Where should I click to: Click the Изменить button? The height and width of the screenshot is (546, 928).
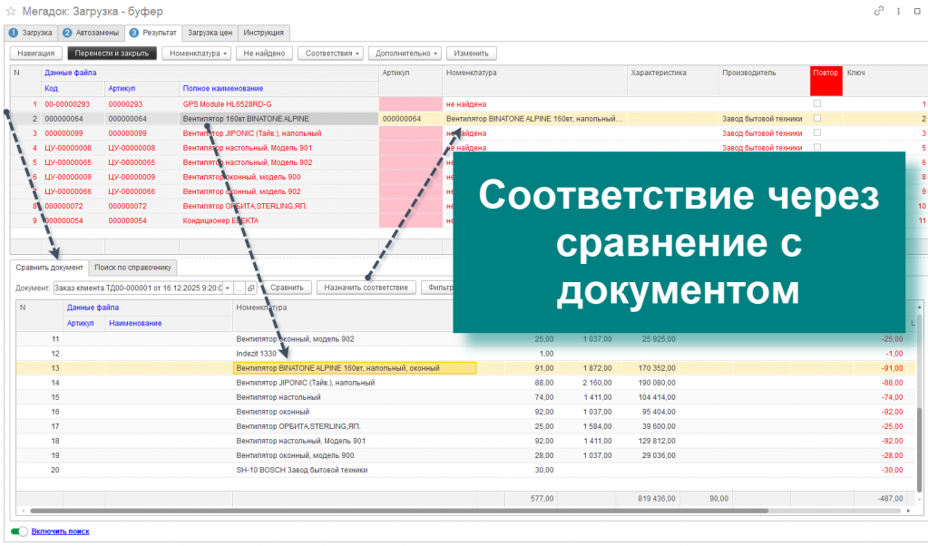pos(471,54)
